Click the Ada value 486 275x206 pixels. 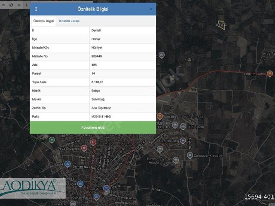[x=94, y=65]
